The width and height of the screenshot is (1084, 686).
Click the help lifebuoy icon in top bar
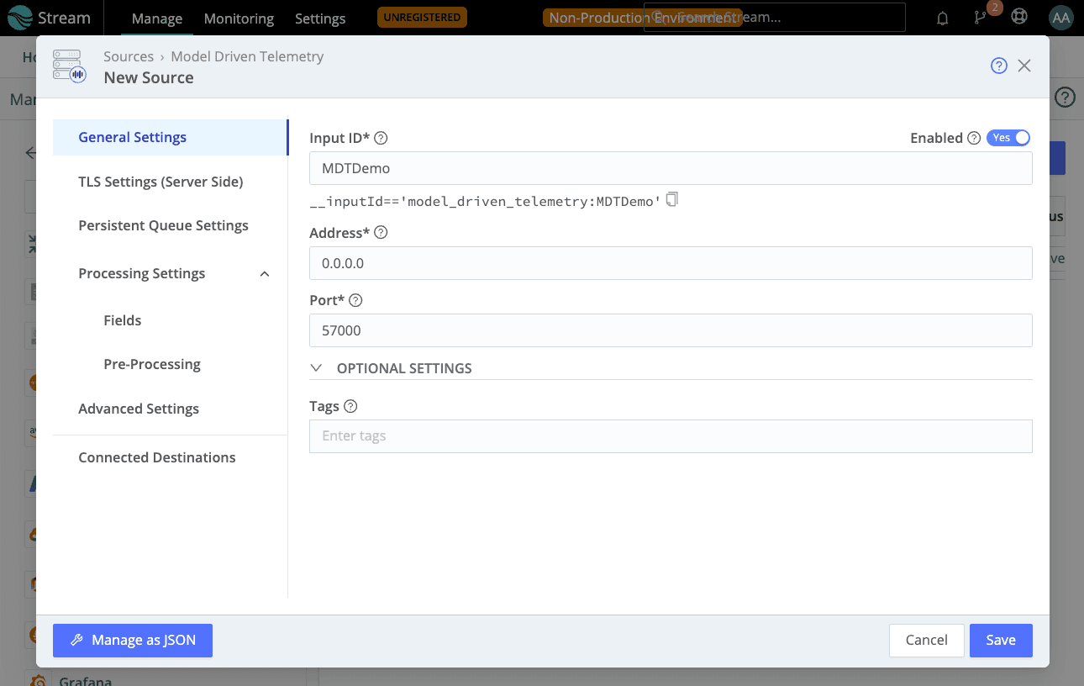click(1019, 18)
